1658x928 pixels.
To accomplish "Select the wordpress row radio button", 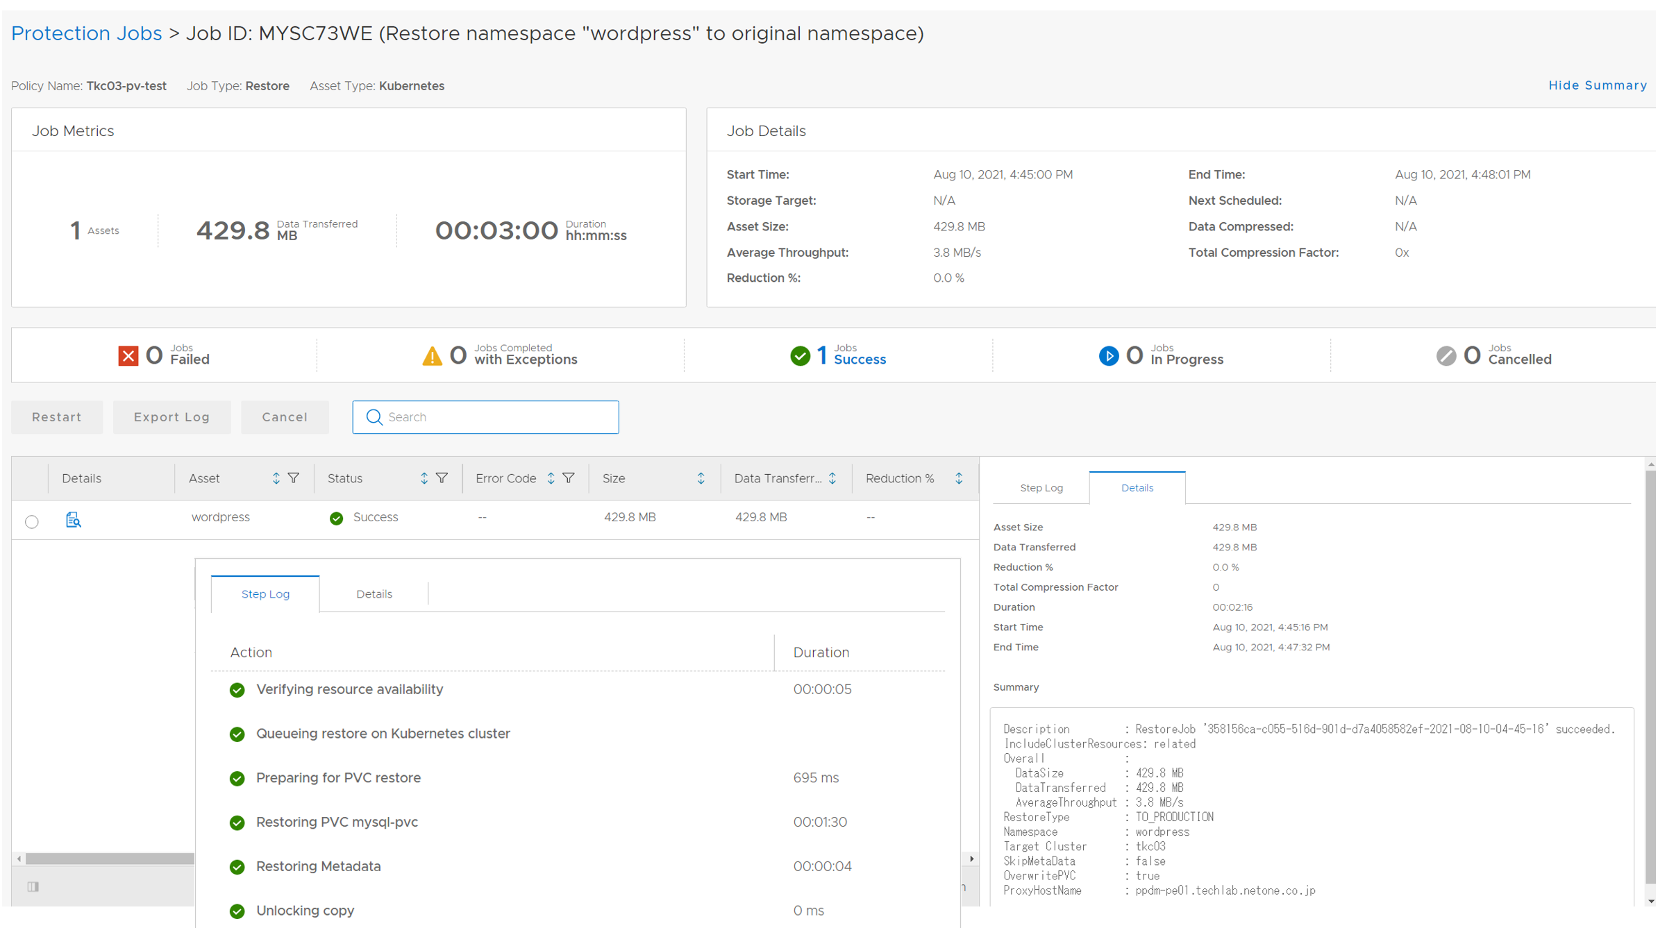I will pyautogui.click(x=32, y=522).
